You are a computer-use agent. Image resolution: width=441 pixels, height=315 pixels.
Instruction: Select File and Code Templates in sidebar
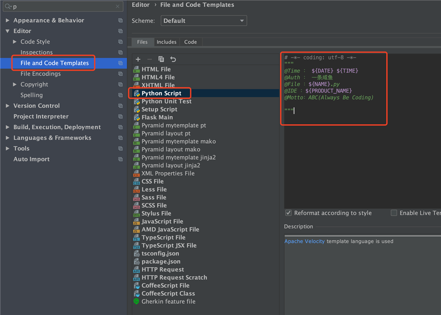tap(55, 63)
